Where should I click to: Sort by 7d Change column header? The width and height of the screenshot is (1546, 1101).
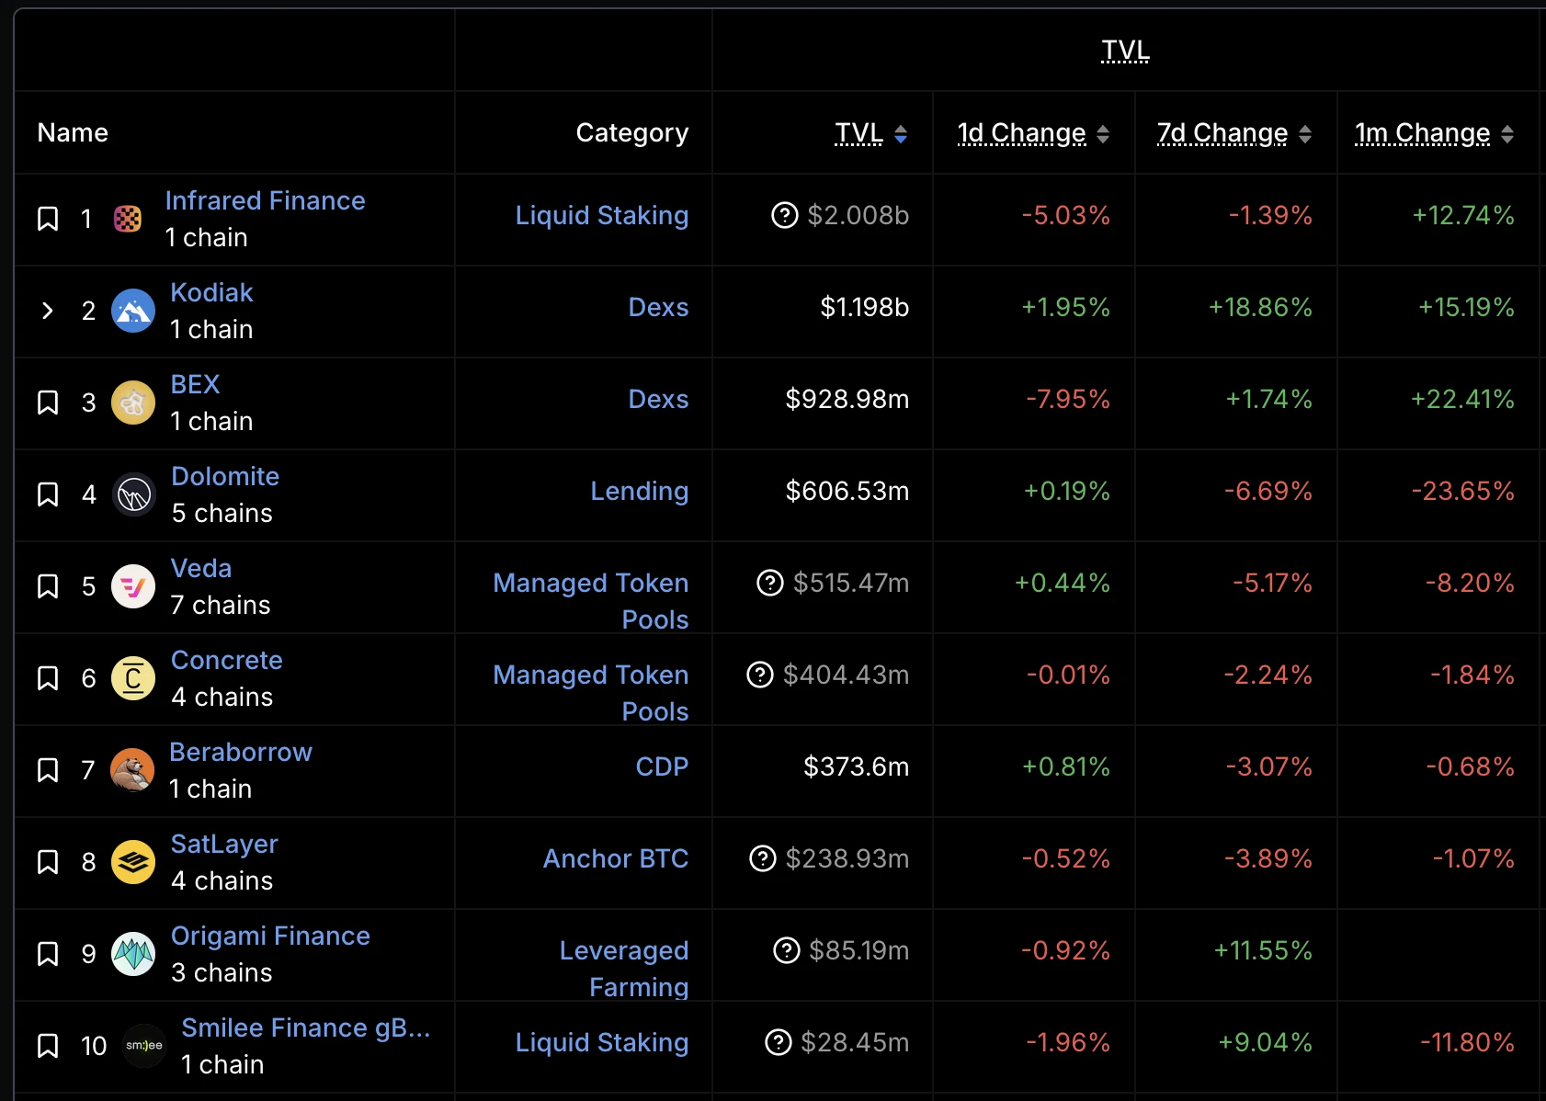coord(1305,134)
